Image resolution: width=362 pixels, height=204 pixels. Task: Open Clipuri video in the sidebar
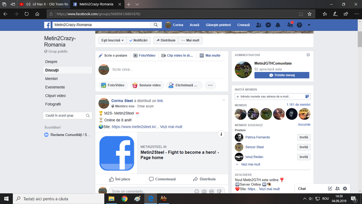pos(55,96)
